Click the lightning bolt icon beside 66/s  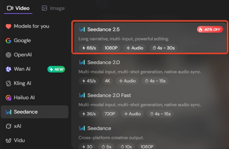[x=84, y=48]
